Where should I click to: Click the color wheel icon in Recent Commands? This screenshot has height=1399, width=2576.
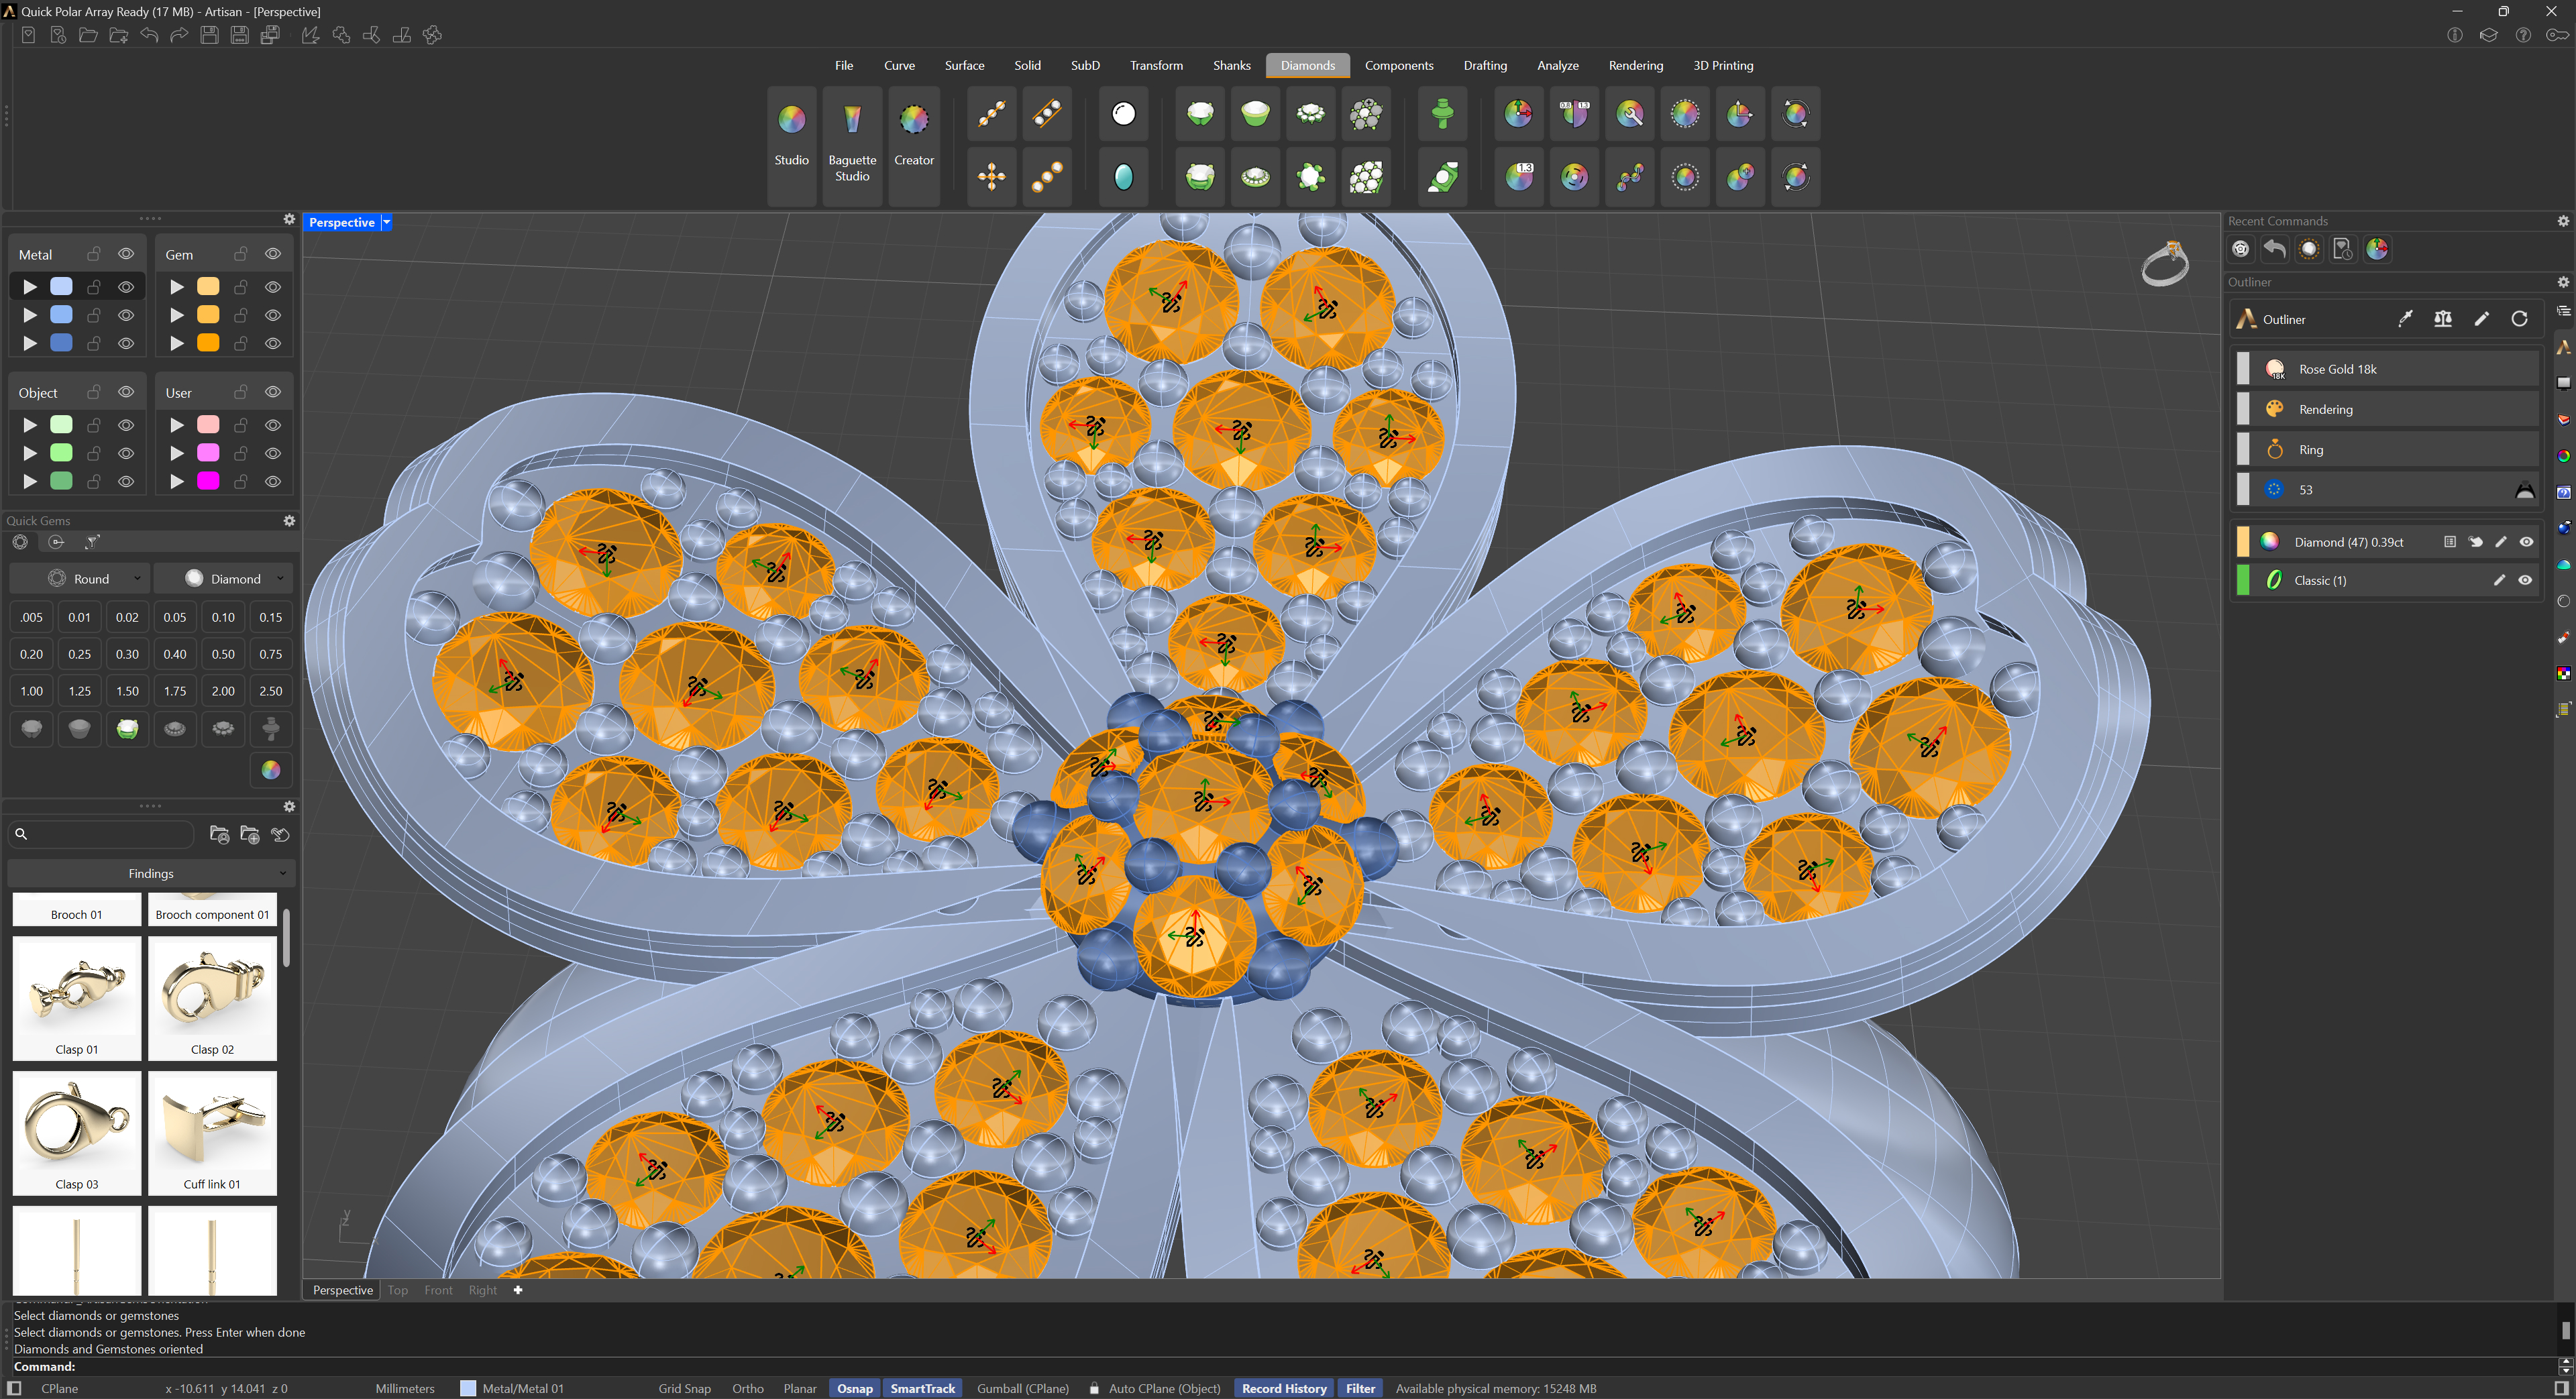pos(2377,249)
